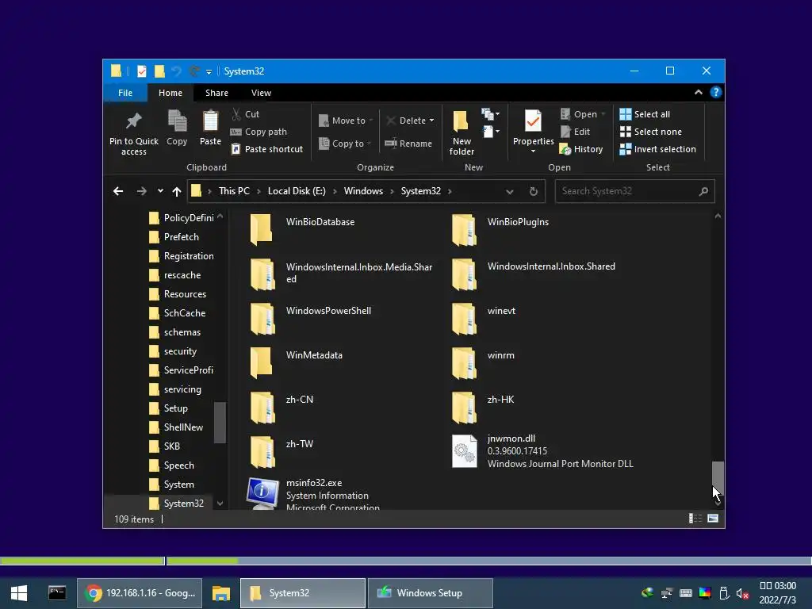Screen dimensions: 812x609
Task: Click the Paste clipboard icon
Action: click(x=210, y=121)
